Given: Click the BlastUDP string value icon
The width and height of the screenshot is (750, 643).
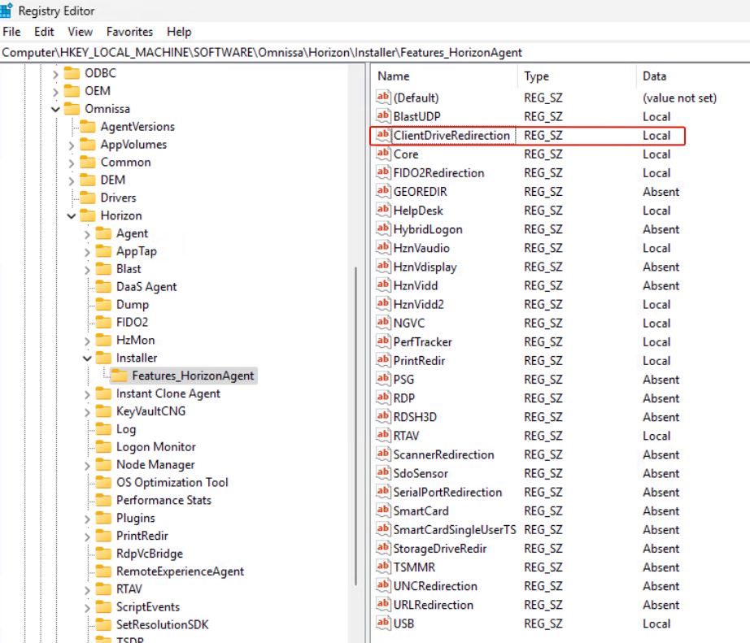Looking at the screenshot, I should pyautogui.click(x=383, y=116).
